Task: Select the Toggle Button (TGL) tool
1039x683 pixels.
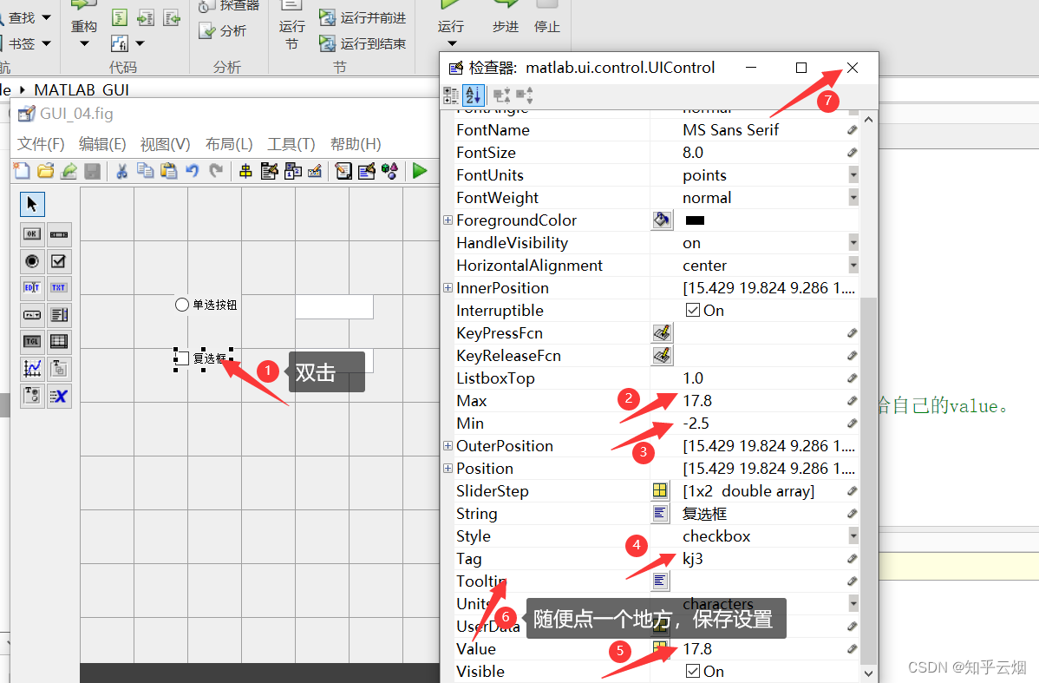Action: tap(32, 340)
